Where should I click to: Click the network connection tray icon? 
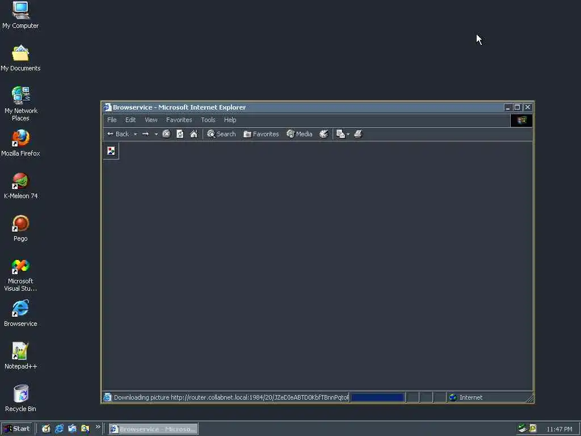(x=523, y=429)
